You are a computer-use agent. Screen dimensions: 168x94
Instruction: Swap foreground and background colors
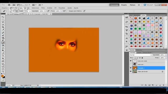[4, 74]
